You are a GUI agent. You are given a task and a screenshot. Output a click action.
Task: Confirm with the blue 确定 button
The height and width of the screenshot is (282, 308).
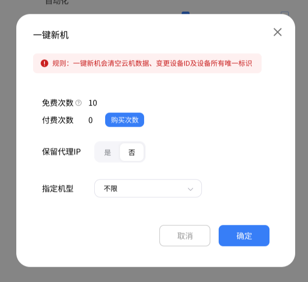(244, 236)
